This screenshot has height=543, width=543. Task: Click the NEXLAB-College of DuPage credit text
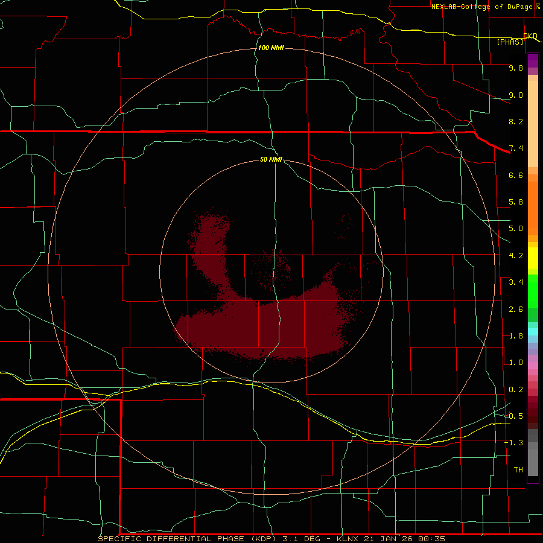click(481, 7)
